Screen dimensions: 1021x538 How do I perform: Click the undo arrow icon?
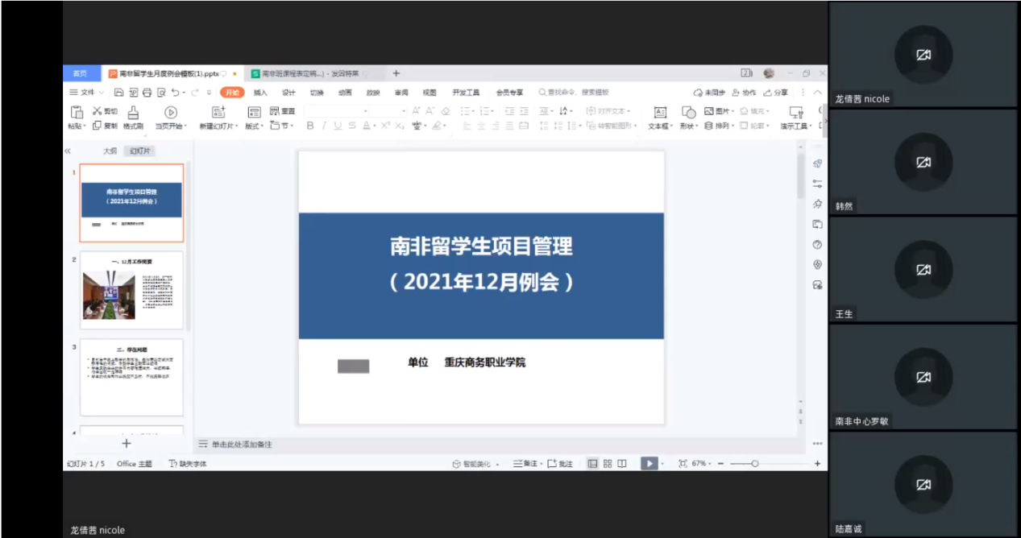[x=175, y=93]
